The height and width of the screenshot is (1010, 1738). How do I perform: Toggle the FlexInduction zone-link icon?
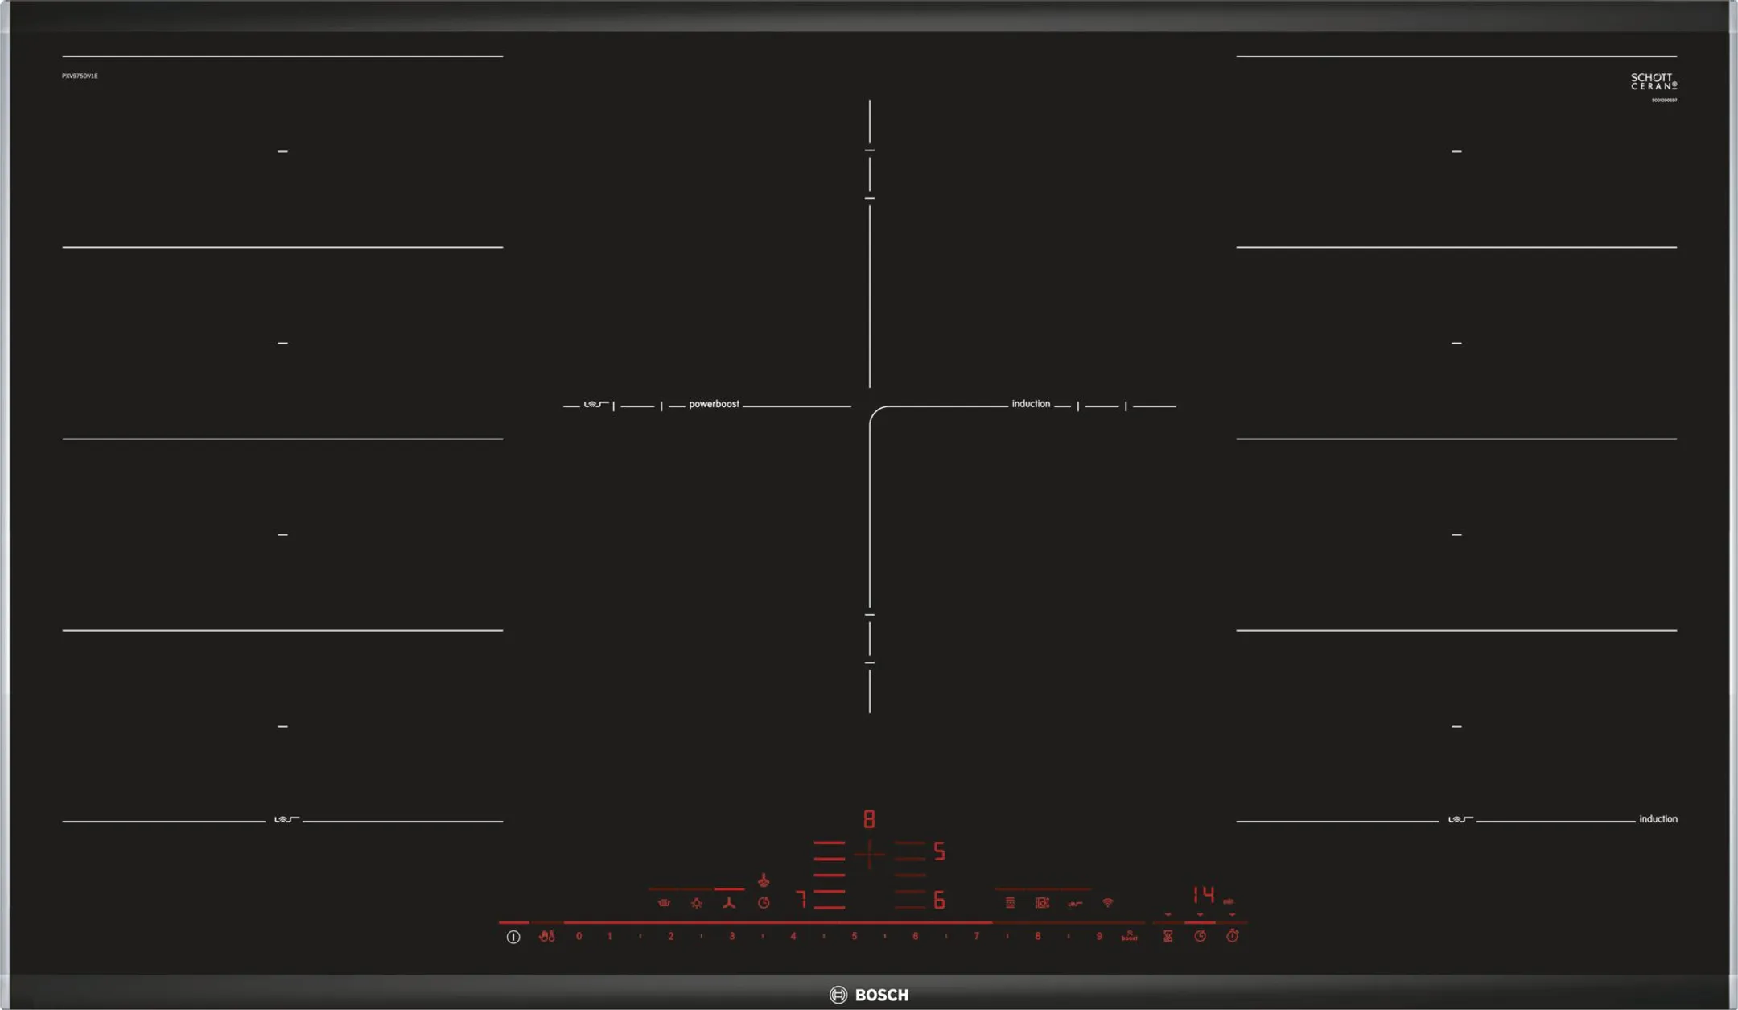(1075, 903)
